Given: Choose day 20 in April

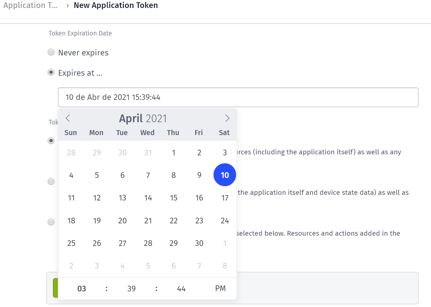Looking at the screenshot, I should click(122, 221).
